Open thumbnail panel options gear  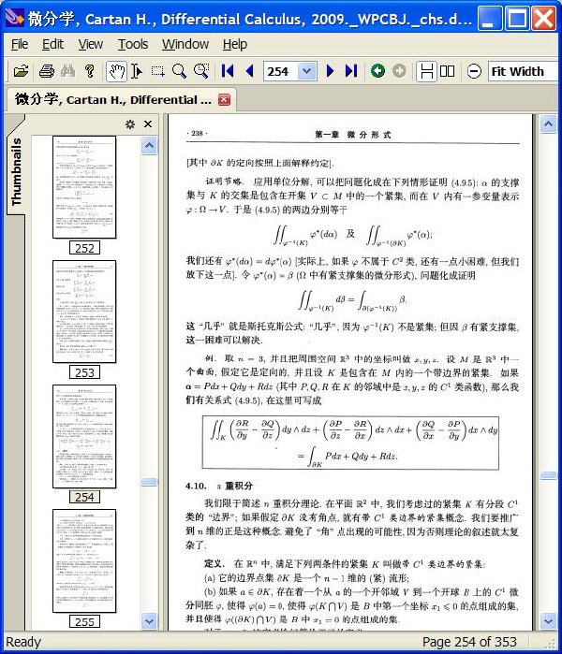click(x=130, y=124)
